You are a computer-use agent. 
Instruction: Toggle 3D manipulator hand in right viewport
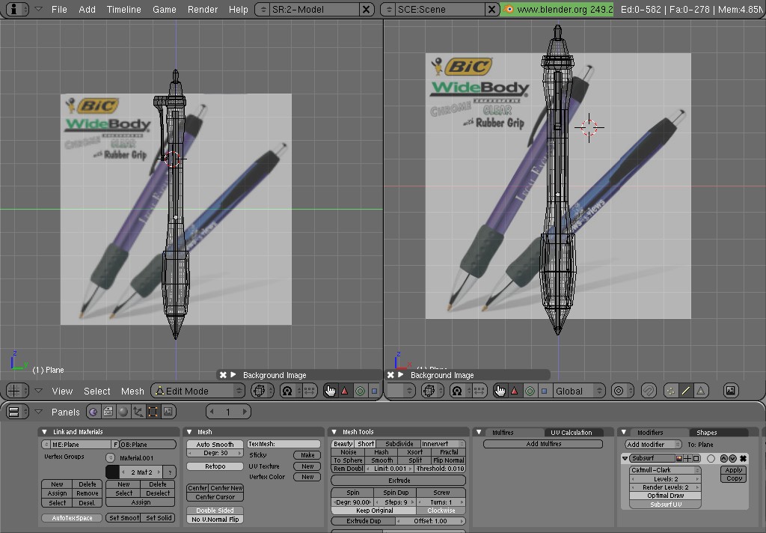(500, 391)
